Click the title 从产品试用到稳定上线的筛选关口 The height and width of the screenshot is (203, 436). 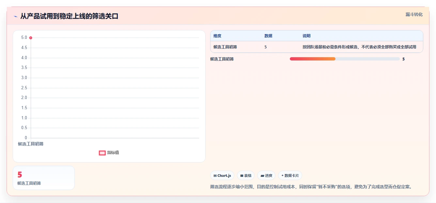(69, 16)
